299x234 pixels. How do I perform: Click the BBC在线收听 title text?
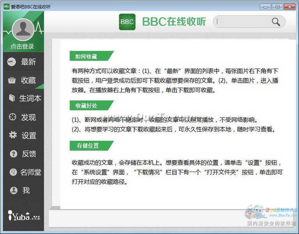(x=174, y=21)
